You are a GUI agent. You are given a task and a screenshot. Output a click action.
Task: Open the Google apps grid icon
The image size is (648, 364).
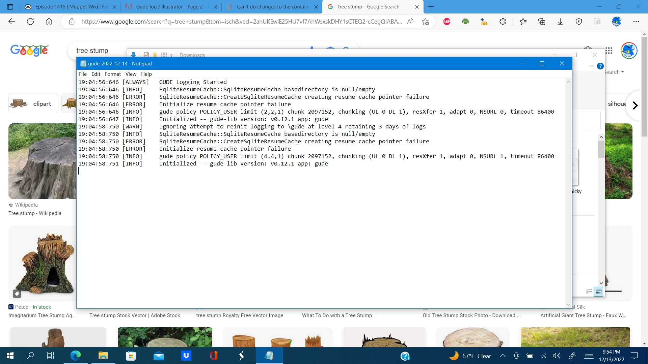(x=609, y=51)
